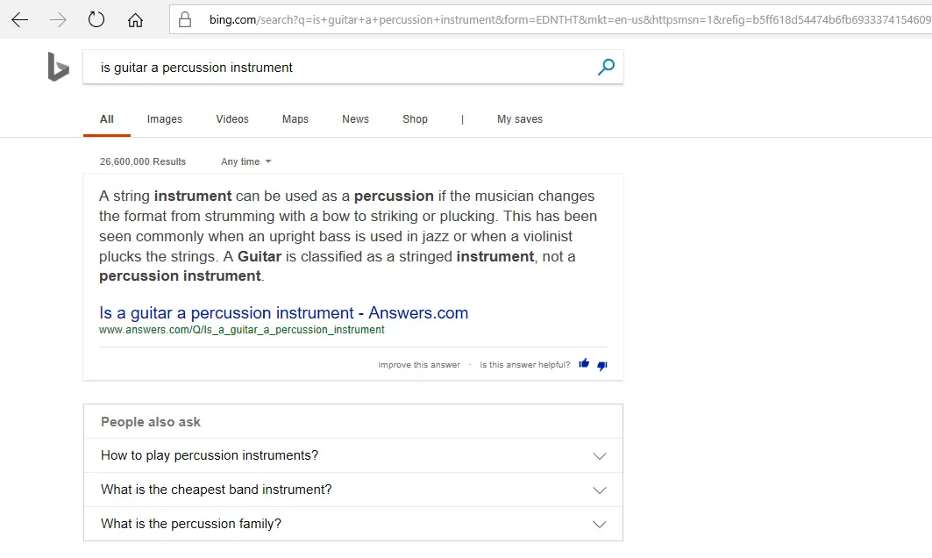Screen dimensions: 932x558
Task: Click the Bing logo
Action: coord(58,67)
